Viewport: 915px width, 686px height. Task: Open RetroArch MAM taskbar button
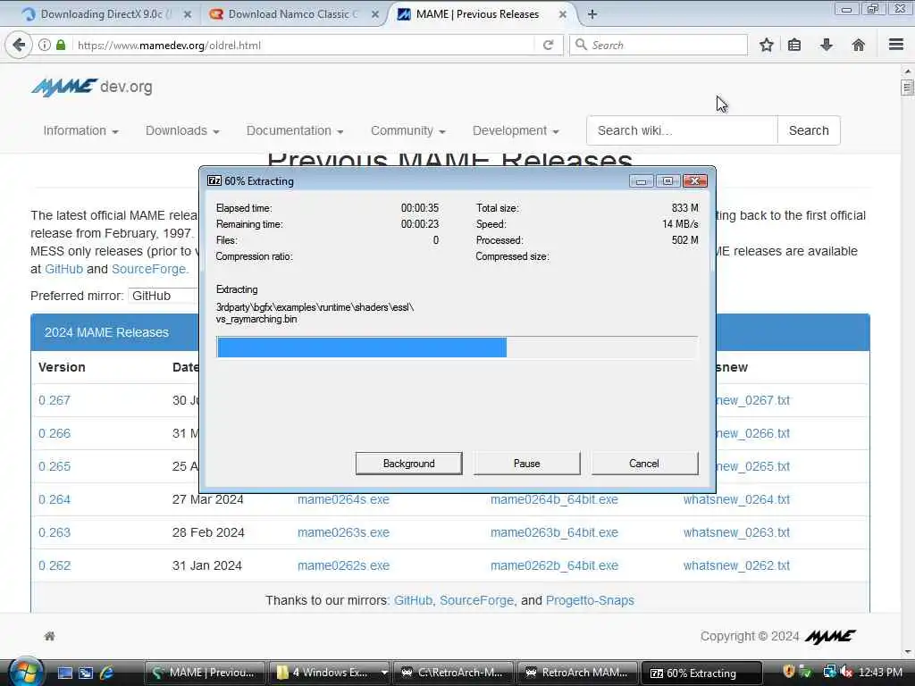tap(577, 673)
